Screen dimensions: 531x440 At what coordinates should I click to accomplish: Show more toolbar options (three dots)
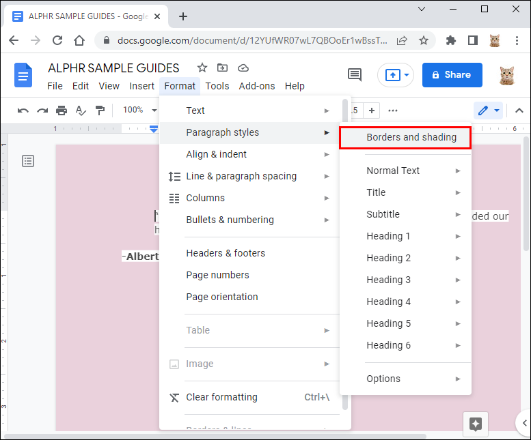click(x=393, y=111)
